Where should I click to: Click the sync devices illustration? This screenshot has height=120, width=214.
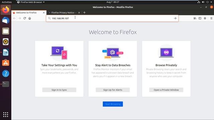click(59, 53)
